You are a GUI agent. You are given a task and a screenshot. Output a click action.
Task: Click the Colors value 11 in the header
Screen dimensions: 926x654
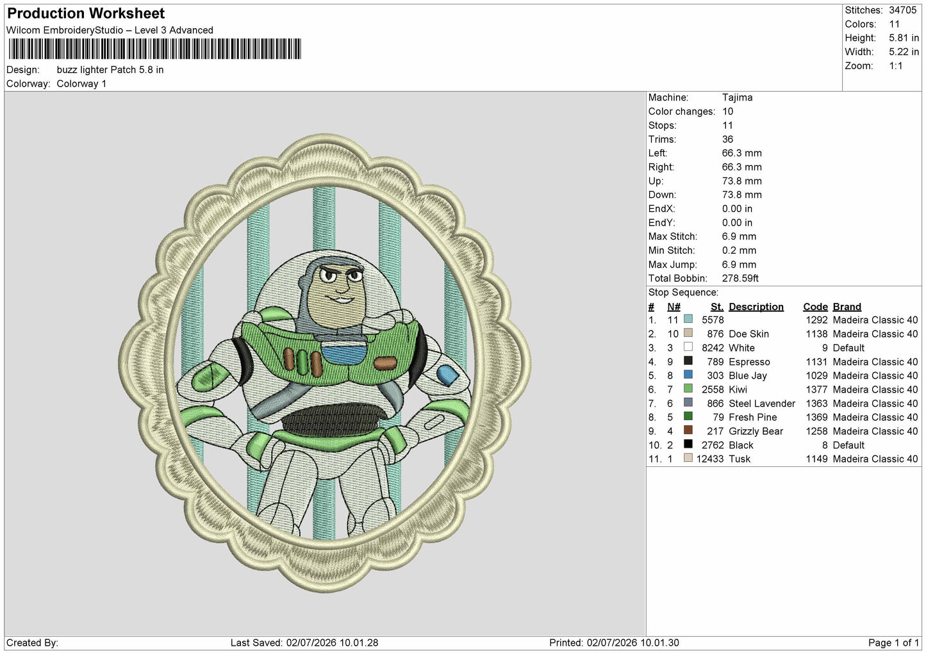pos(895,24)
